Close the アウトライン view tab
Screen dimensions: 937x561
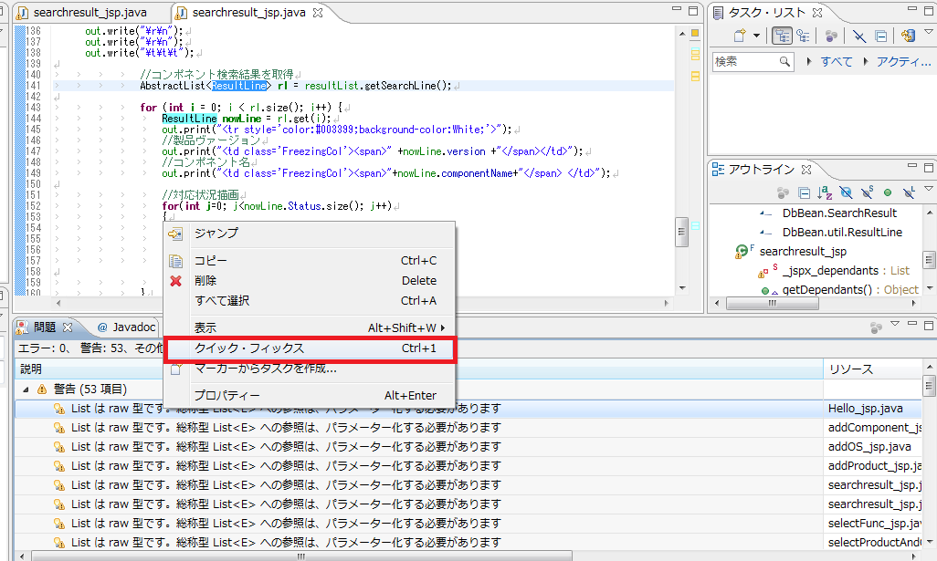pyautogui.click(x=806, y=170)
